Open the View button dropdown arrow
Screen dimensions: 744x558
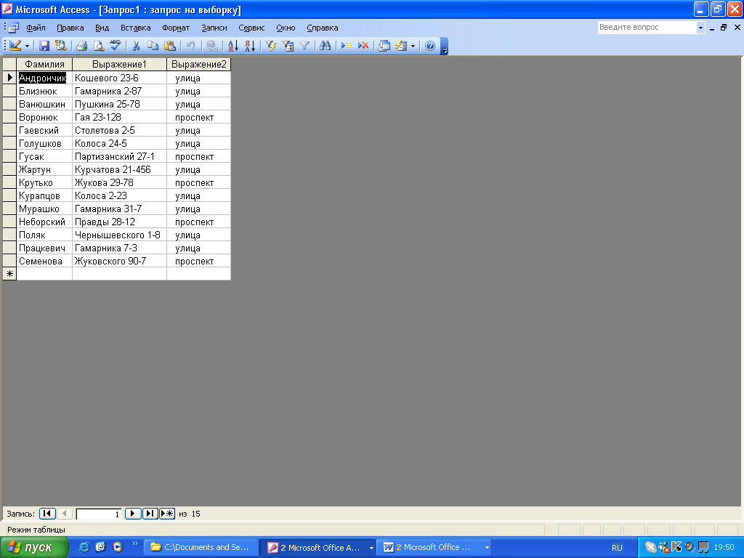[27, 46]
